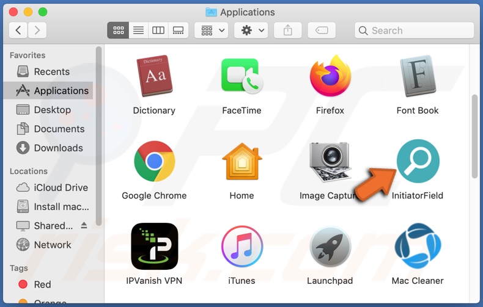Select the Red tag in sidebar
The width and height of the screenshot is (483, 307).
[x=50, y=284]
